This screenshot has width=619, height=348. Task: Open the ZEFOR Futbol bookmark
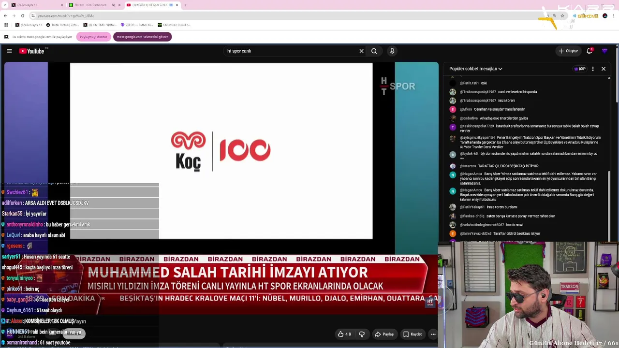pos(137,25)
